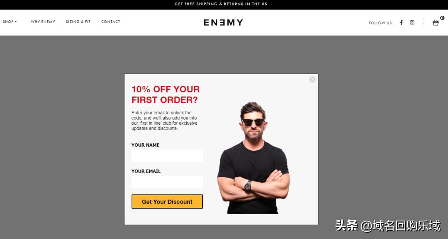The width and height of the screenshot is (448, 239).
Task: Open the shopping basket icon
Action: [436, 23]
